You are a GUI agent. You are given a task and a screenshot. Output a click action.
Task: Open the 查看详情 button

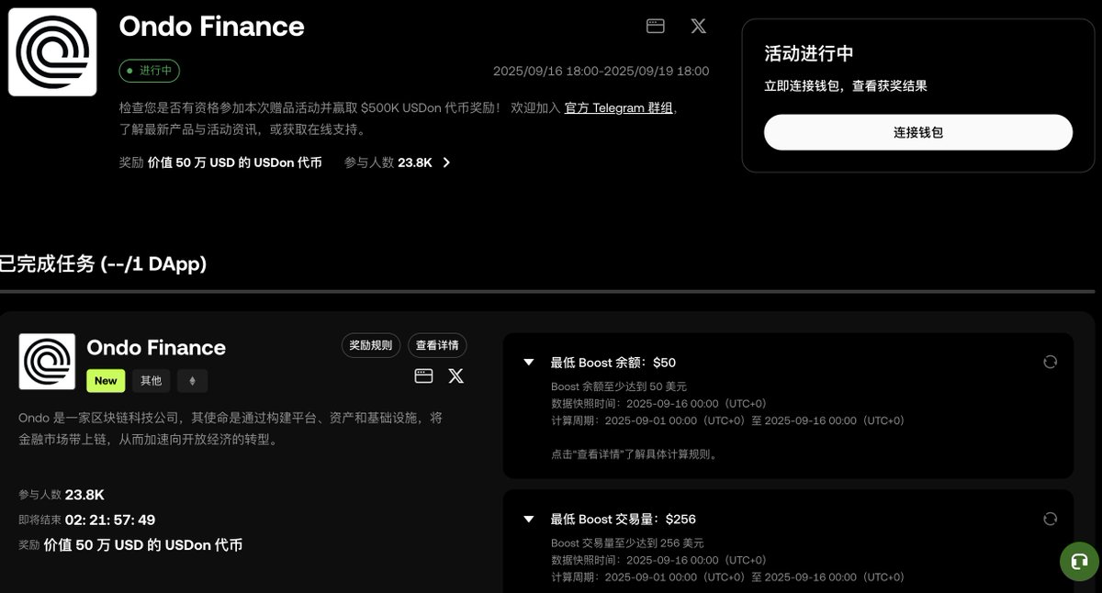437,345
